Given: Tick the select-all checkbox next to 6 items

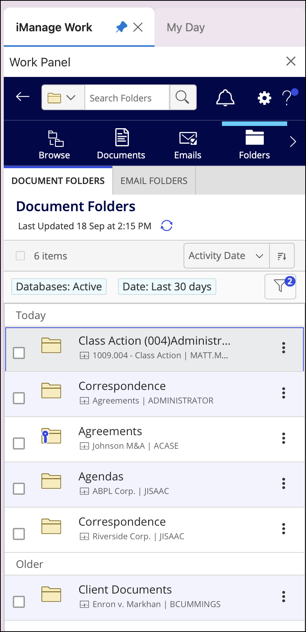Looking at the screenshot, I should coord(20,256).
